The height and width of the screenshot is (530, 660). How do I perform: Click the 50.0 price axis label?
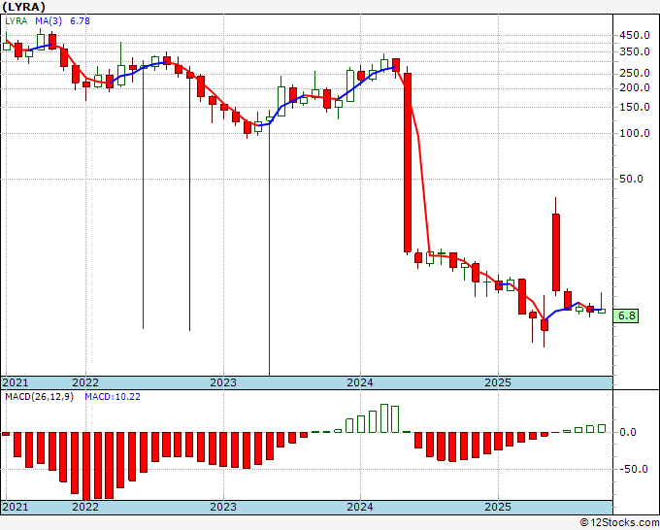click(631, 179)
